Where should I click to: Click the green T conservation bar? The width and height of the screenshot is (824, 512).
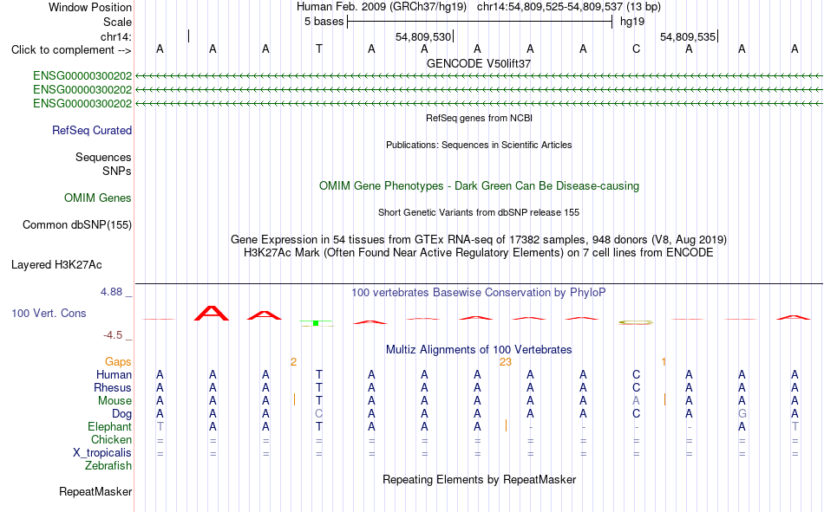click(x=316, y=323)
